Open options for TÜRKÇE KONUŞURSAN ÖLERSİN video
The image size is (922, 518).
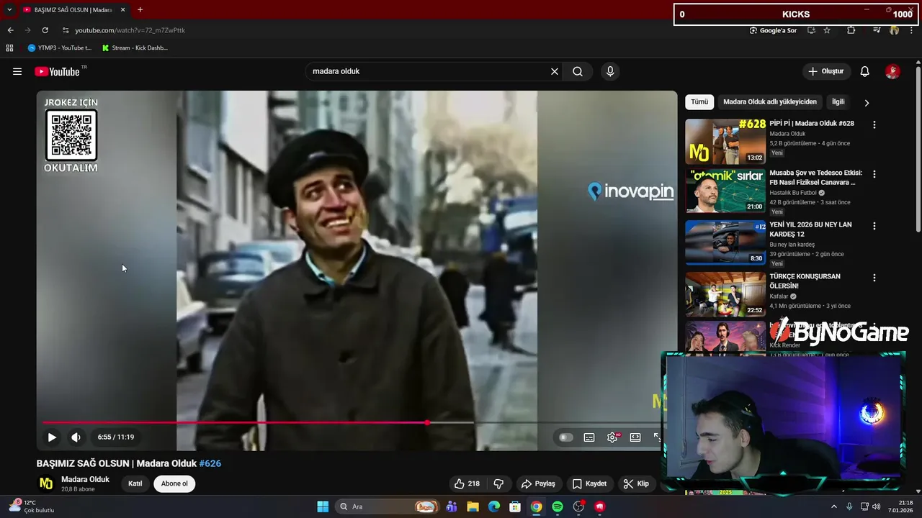click(874, 278)
